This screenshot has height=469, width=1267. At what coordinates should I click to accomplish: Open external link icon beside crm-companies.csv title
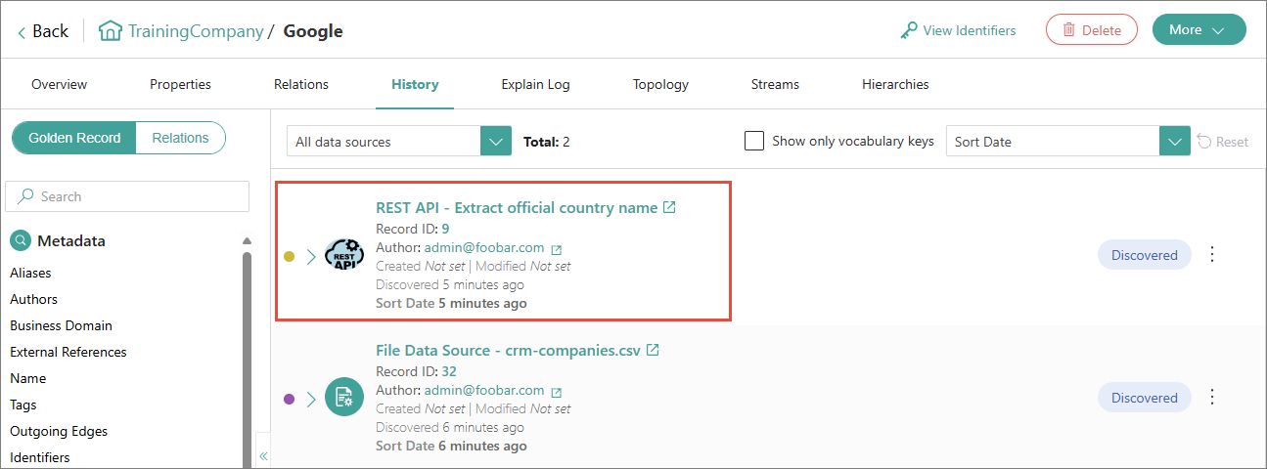click(x=653, y=350)
